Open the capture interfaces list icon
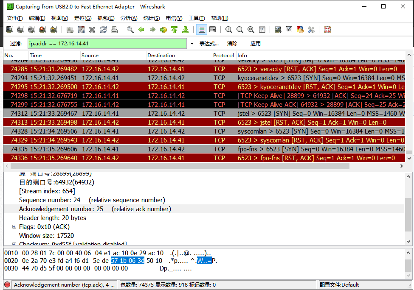414x290 pixels. tap(9, 30)
